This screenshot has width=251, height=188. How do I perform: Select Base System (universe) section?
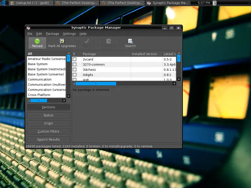(46, 74)
